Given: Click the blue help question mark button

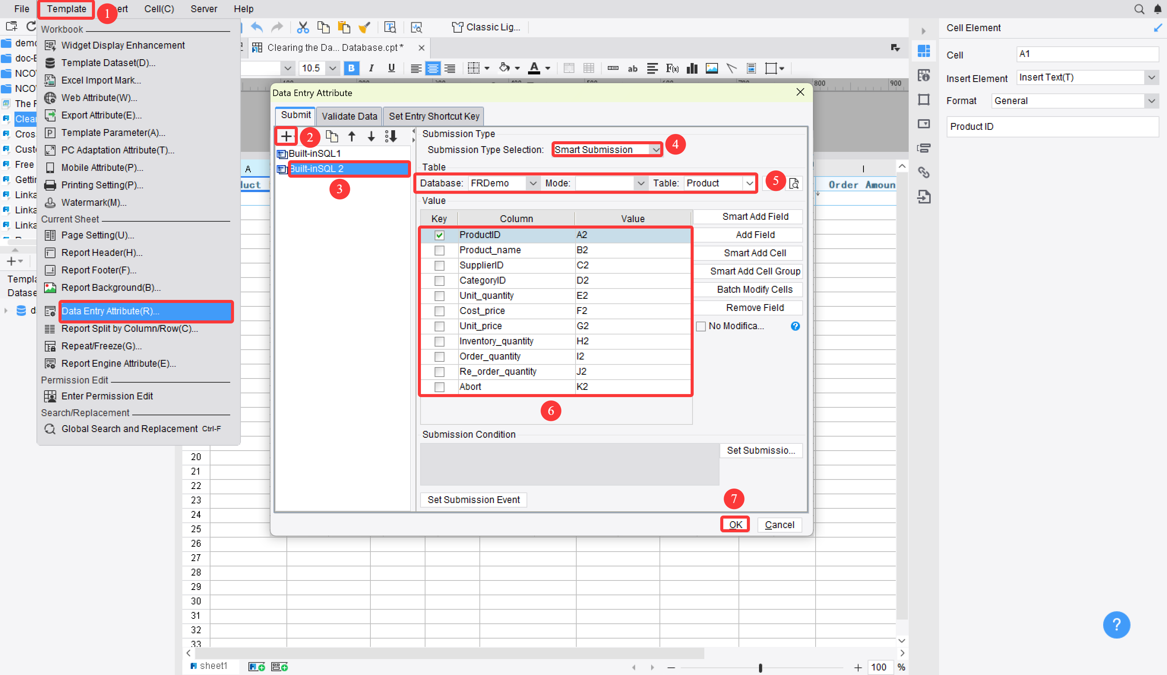Looking at the screenshot, I should (x=1116, y=625).
